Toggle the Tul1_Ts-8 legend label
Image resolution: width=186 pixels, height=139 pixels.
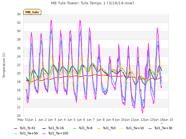point(85,128)
